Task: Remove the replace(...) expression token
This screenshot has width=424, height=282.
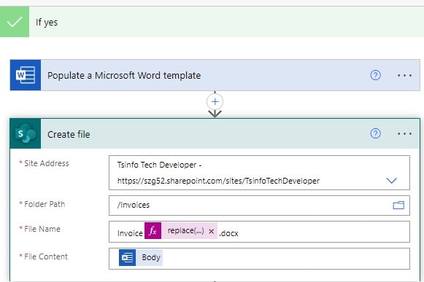Action: 212,231
